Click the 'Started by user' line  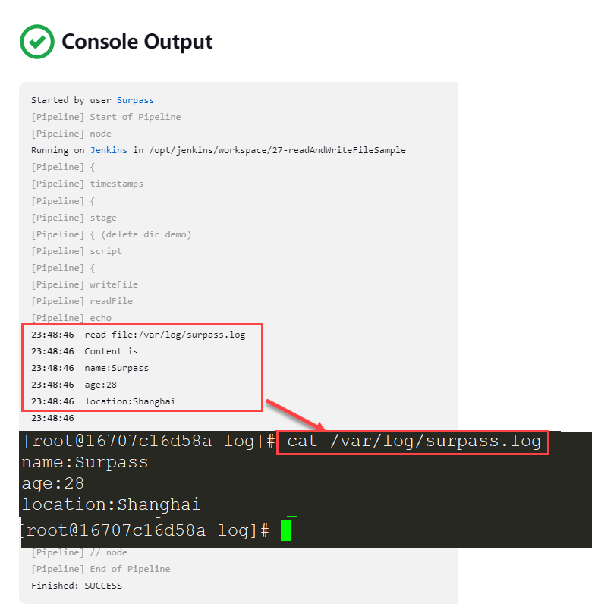pyautogui.click(x=93, y=100)
